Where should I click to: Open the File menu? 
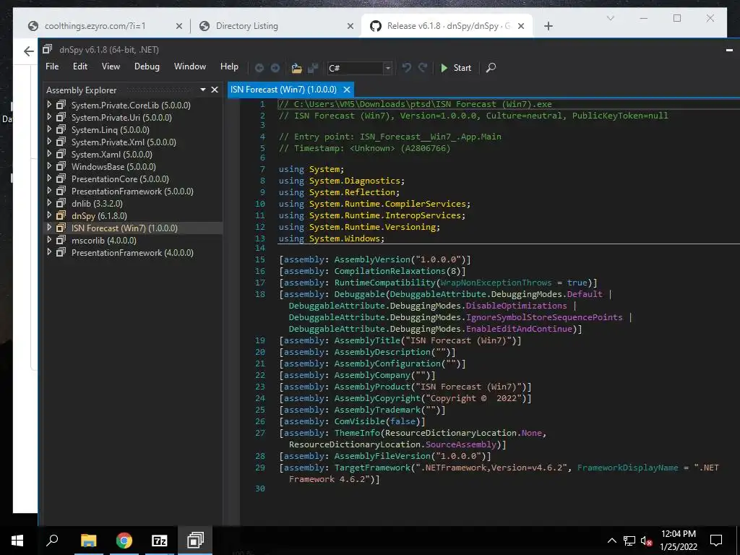(x=52, y=66)
